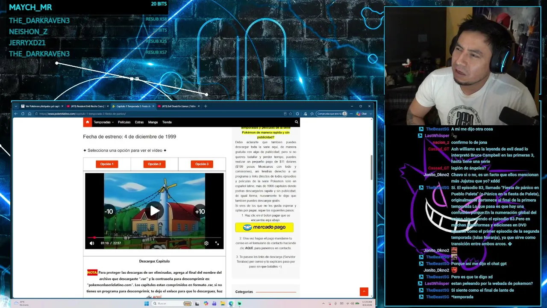Click the address bar URL field

(158, 114)
